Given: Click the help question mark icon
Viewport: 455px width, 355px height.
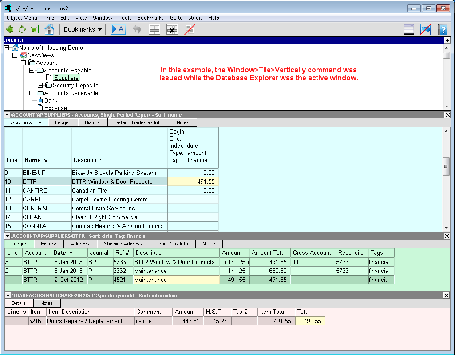Looking at the screenshot, I should click(x=442, y=29).
